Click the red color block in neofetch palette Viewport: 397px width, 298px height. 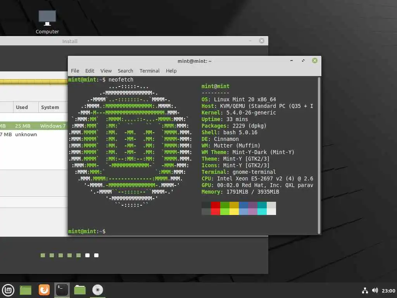coord(215,205)
